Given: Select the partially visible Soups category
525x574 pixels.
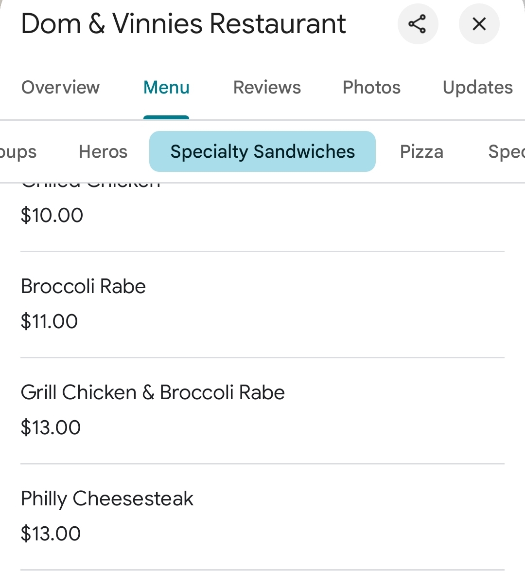Looking at the screenshot, I should (x=18, y=152).
